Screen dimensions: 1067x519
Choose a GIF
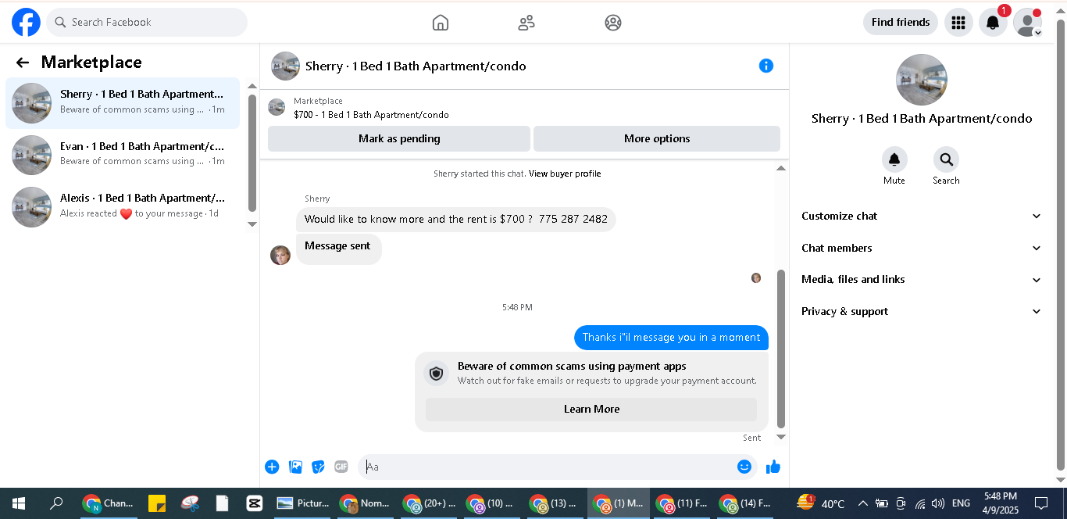coord(341,467)
